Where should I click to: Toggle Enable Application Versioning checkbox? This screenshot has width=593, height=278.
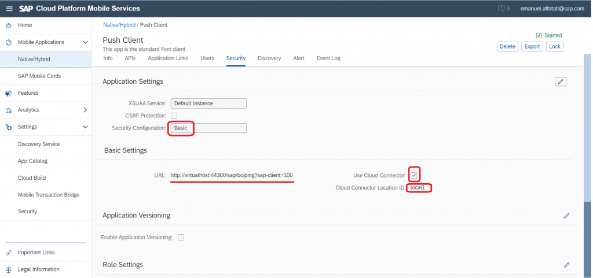(x=181, y=238)
